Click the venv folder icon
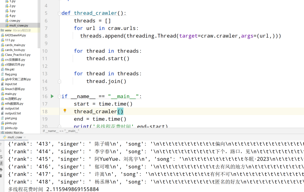This screenshot has width=304, height=192. [x=2, y=30]
